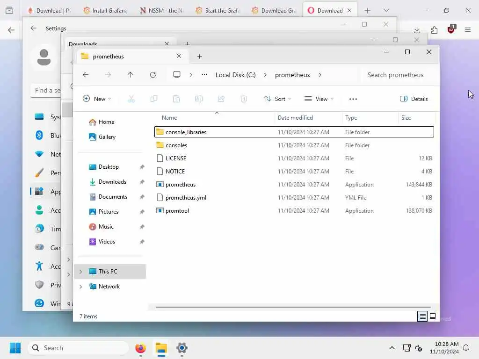Viewport: 479px width, 359px height.
Task: Click the Paste icon in Explorer toolbar
Action: coord(176,99)
